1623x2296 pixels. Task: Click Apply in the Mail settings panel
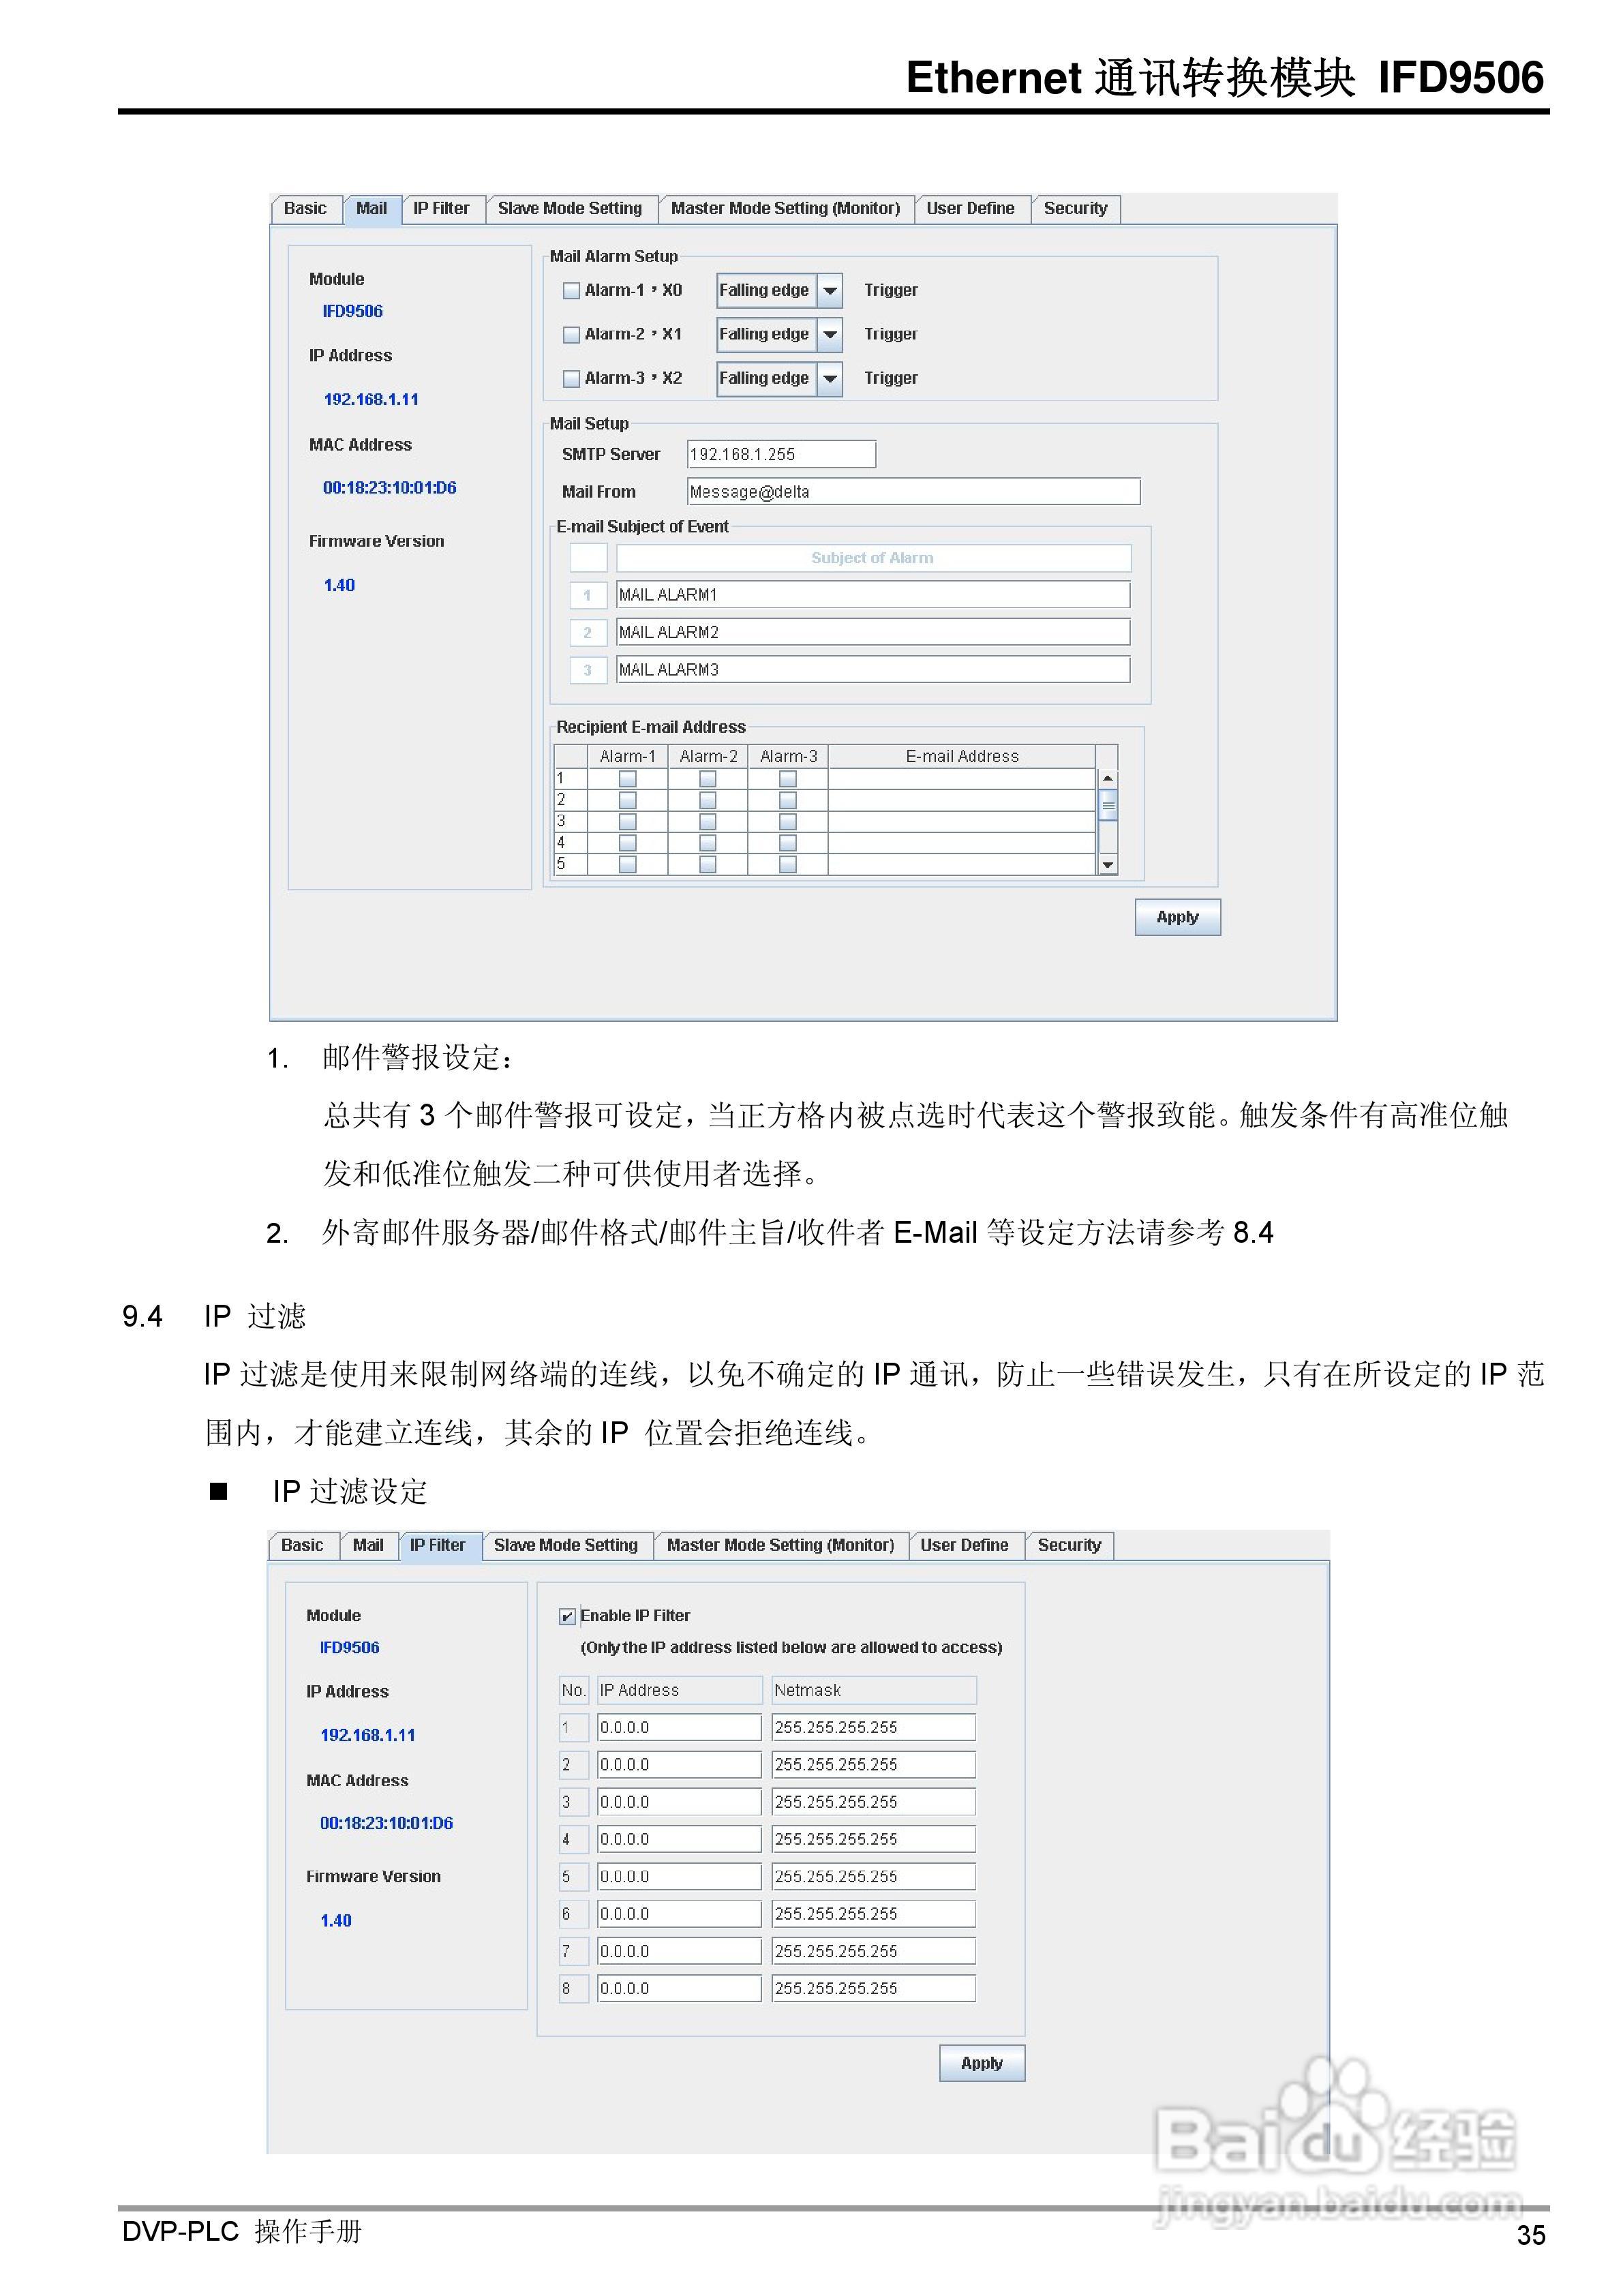[1177, 917]
